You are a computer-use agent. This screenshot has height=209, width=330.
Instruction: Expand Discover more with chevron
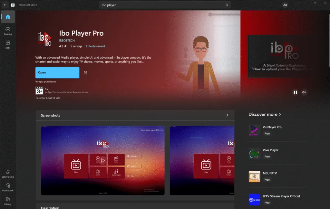click(280, 114)
